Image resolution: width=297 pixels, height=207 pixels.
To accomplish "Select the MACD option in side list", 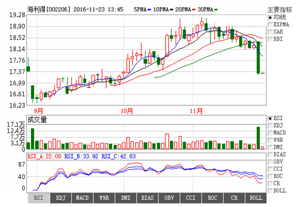I will (x=270, y=133).
